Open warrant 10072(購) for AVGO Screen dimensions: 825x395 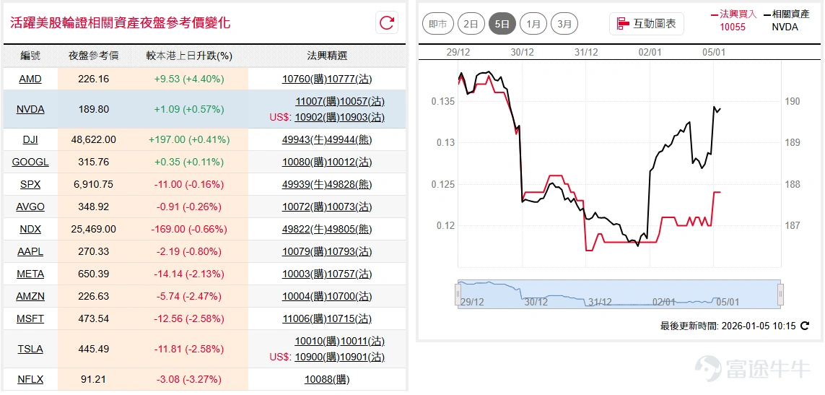coord(304,207)
